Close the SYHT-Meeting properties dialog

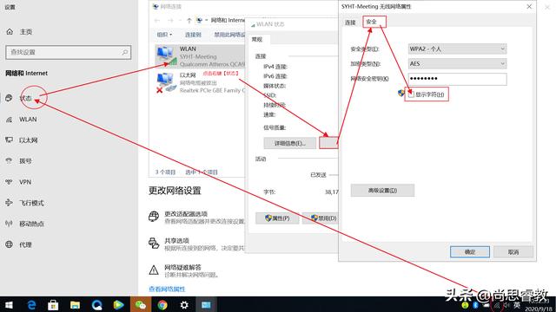(x=529, y=7)
